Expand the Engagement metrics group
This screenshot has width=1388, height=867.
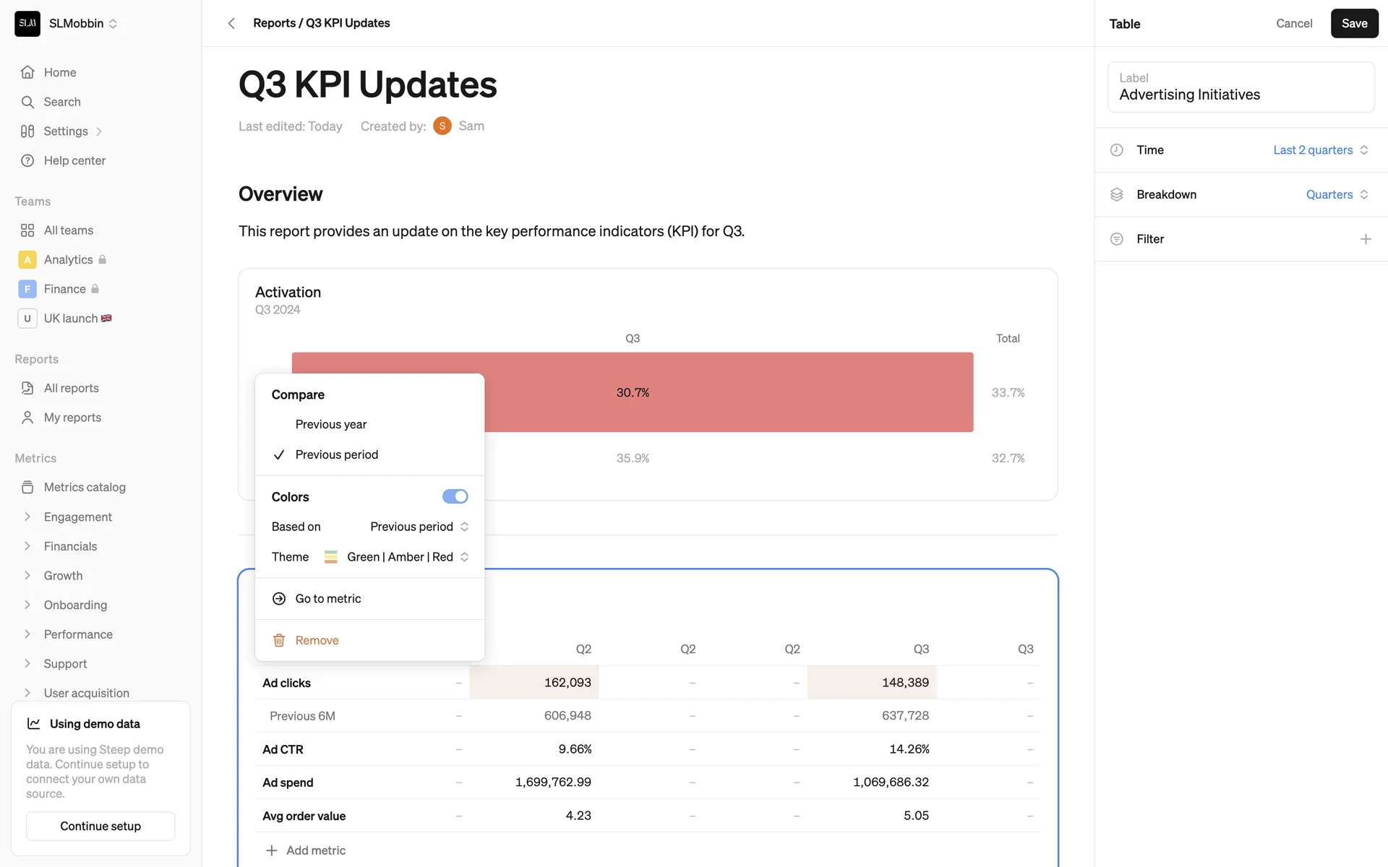(27, 517)
